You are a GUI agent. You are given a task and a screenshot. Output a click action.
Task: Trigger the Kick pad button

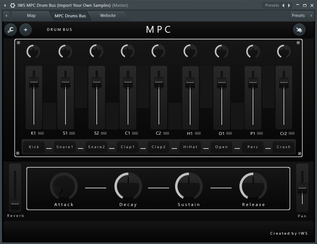[34, 147]
